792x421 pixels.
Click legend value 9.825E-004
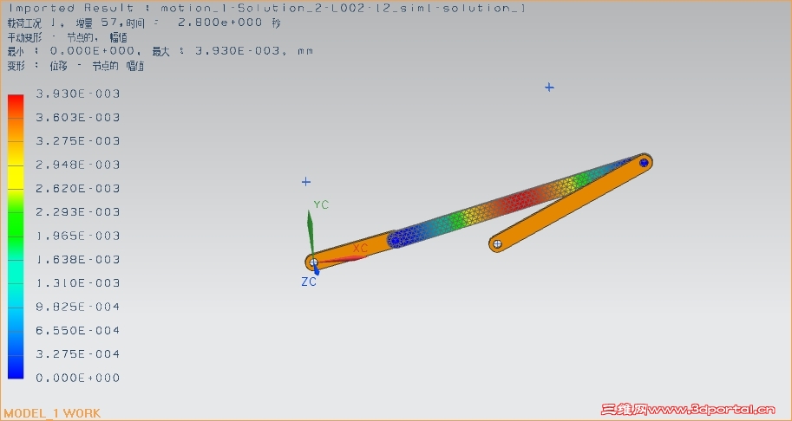78,307
